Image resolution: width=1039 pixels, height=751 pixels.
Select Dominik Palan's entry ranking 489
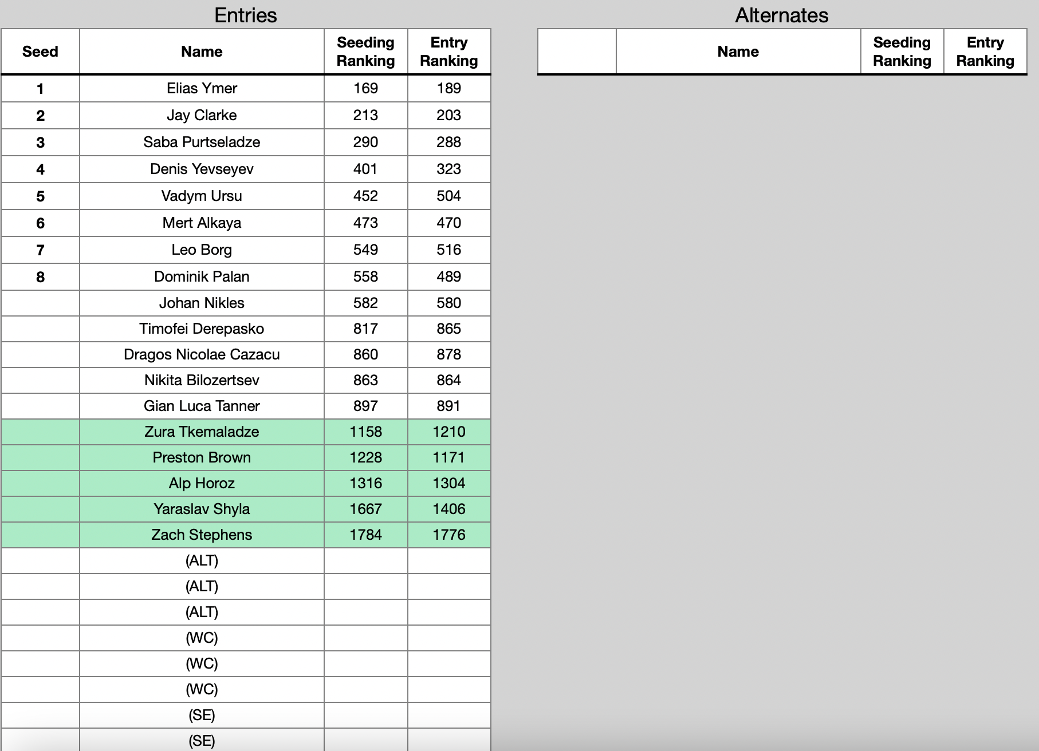tap(448, 277)
